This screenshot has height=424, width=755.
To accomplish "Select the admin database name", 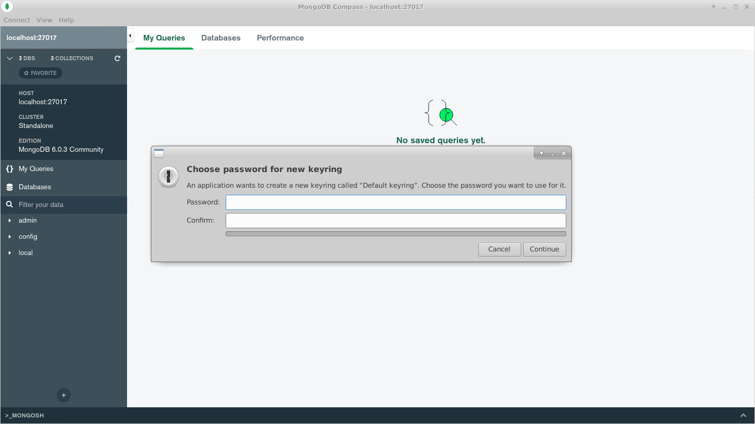I will coord(28,221).
